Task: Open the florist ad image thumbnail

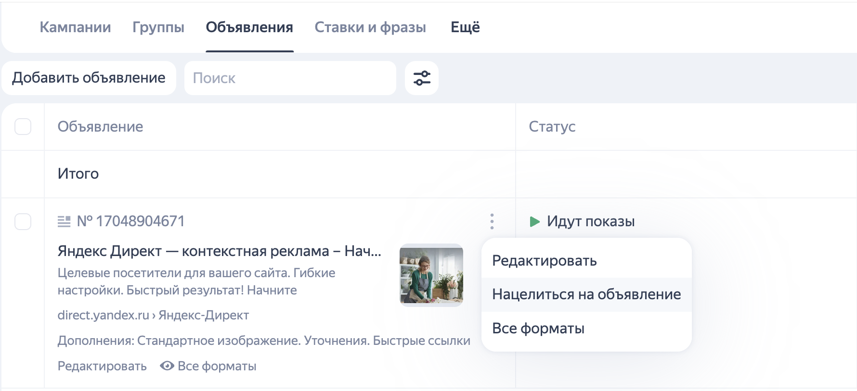Action: 431,275
